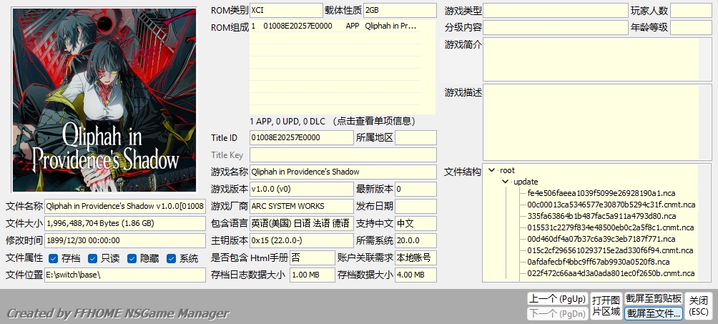Viewport: 718px width, 324px height.
Task: Click the empty Title Key field
Action: click(343, 155)
